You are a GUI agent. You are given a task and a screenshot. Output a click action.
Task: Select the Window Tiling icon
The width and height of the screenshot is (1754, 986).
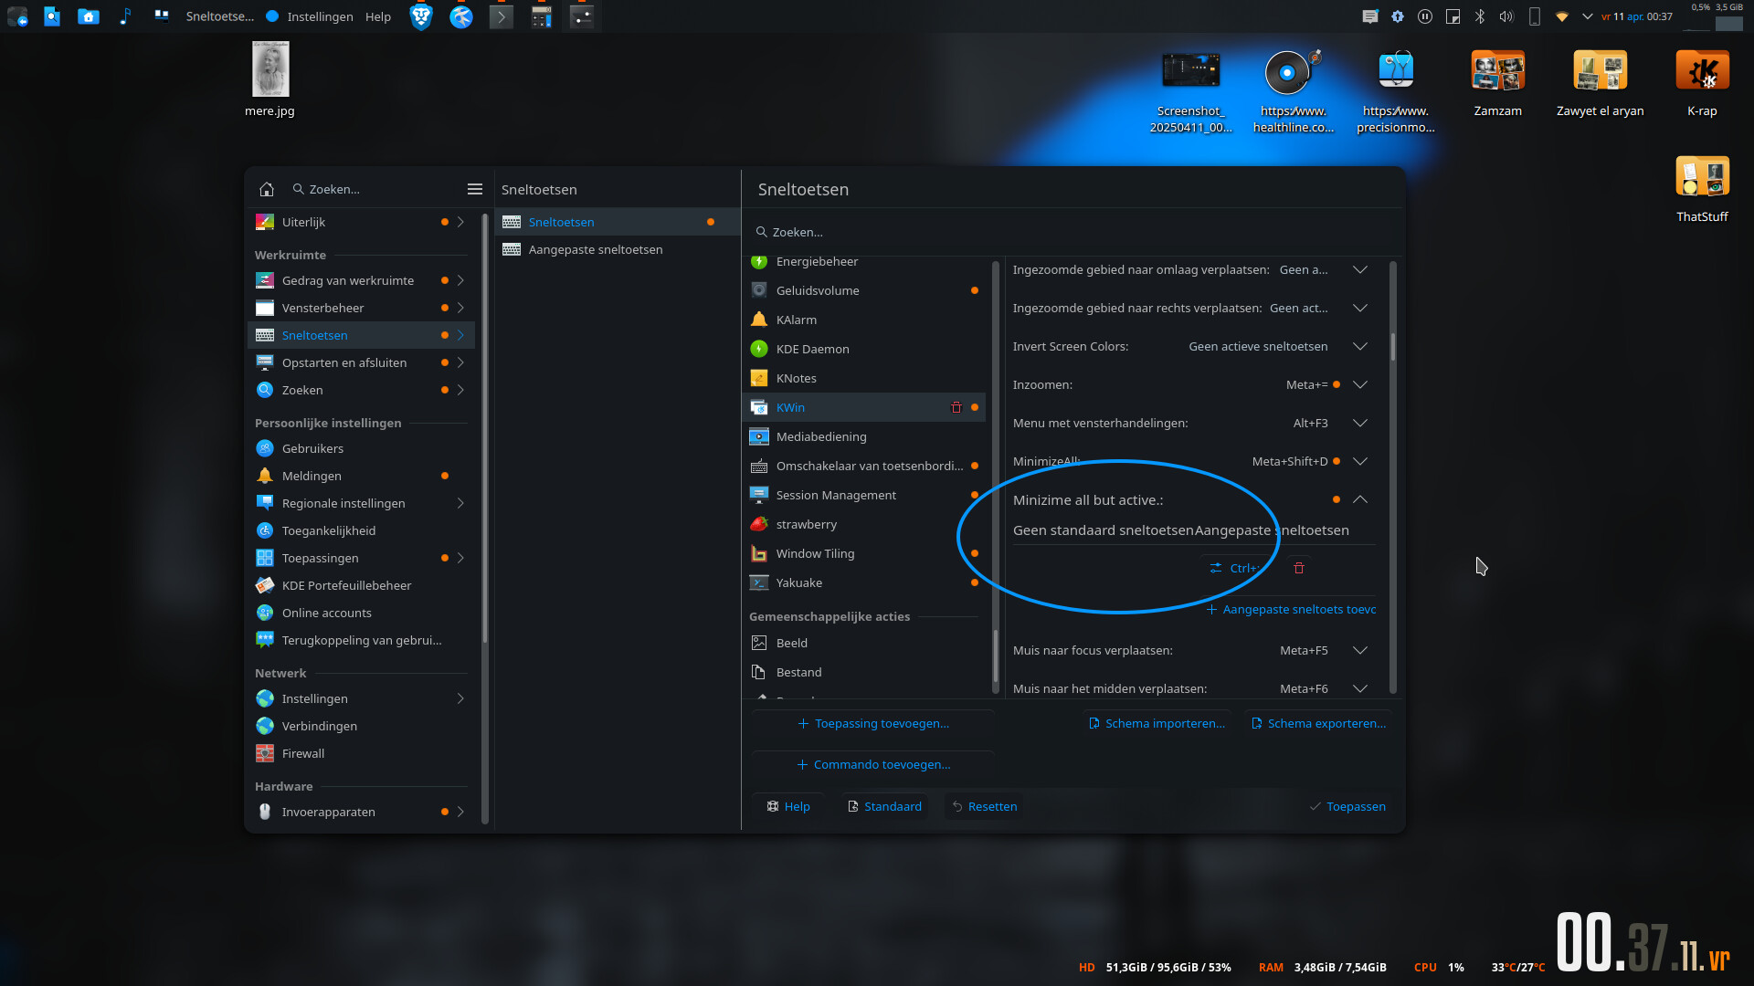pyautogui.click(x=759, y=553)
